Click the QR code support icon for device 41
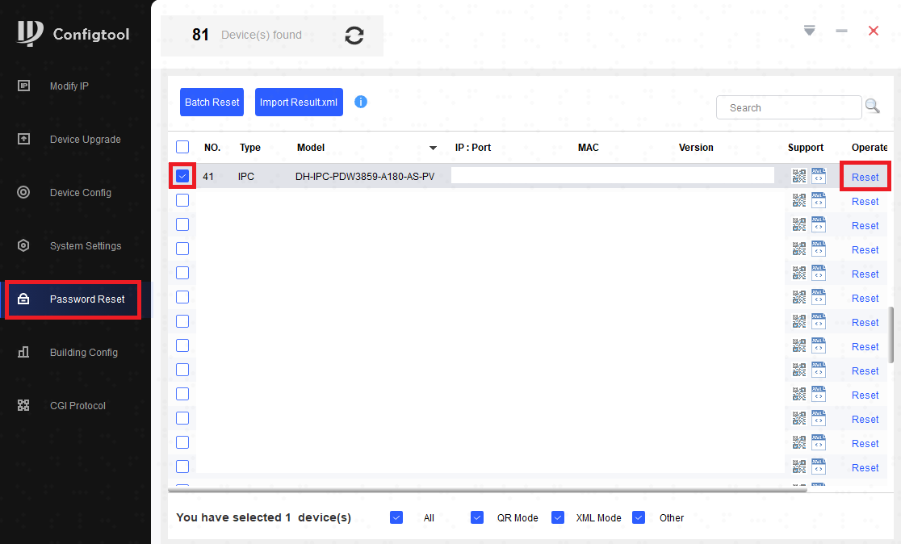901x544 pixels. coord(798,176)
